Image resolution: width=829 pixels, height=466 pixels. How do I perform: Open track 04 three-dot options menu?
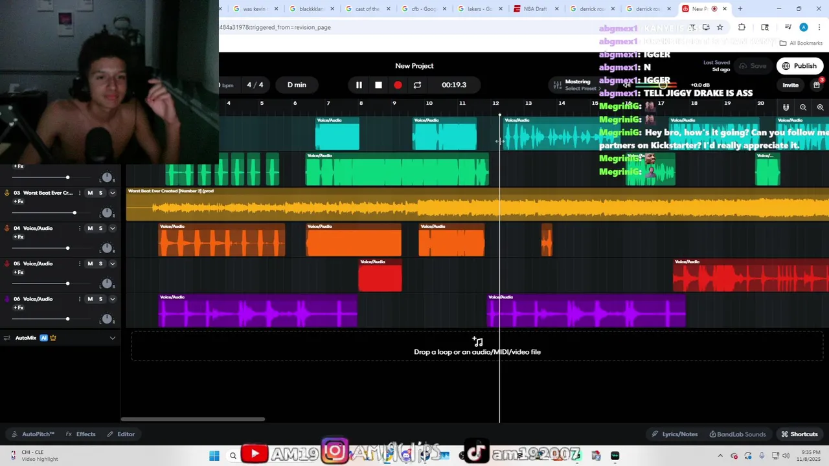coord(80,228)
